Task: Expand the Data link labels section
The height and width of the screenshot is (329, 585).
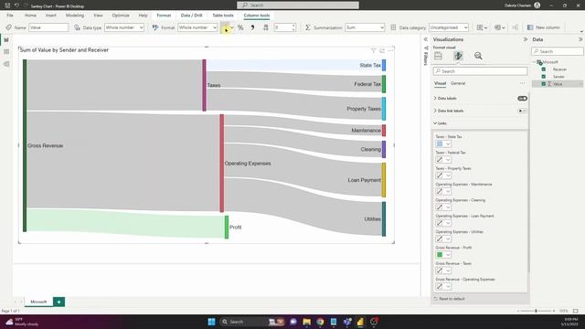Action: [x=435, y=111]
